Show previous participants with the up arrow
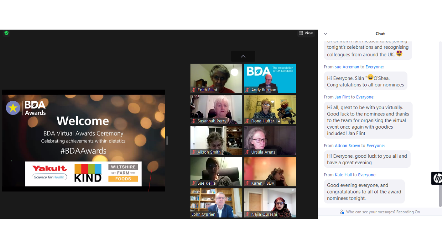 pyautogui.click(x=243, y=56)
